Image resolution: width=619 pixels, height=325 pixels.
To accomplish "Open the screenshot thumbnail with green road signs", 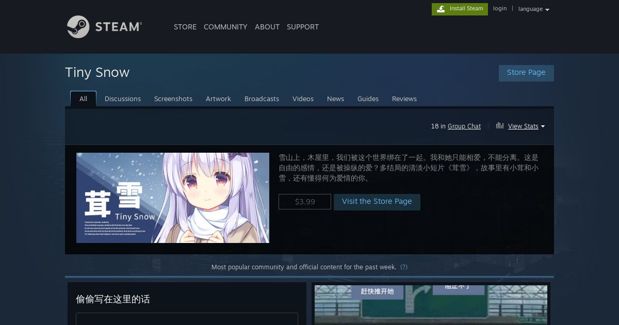I will 431,305.
